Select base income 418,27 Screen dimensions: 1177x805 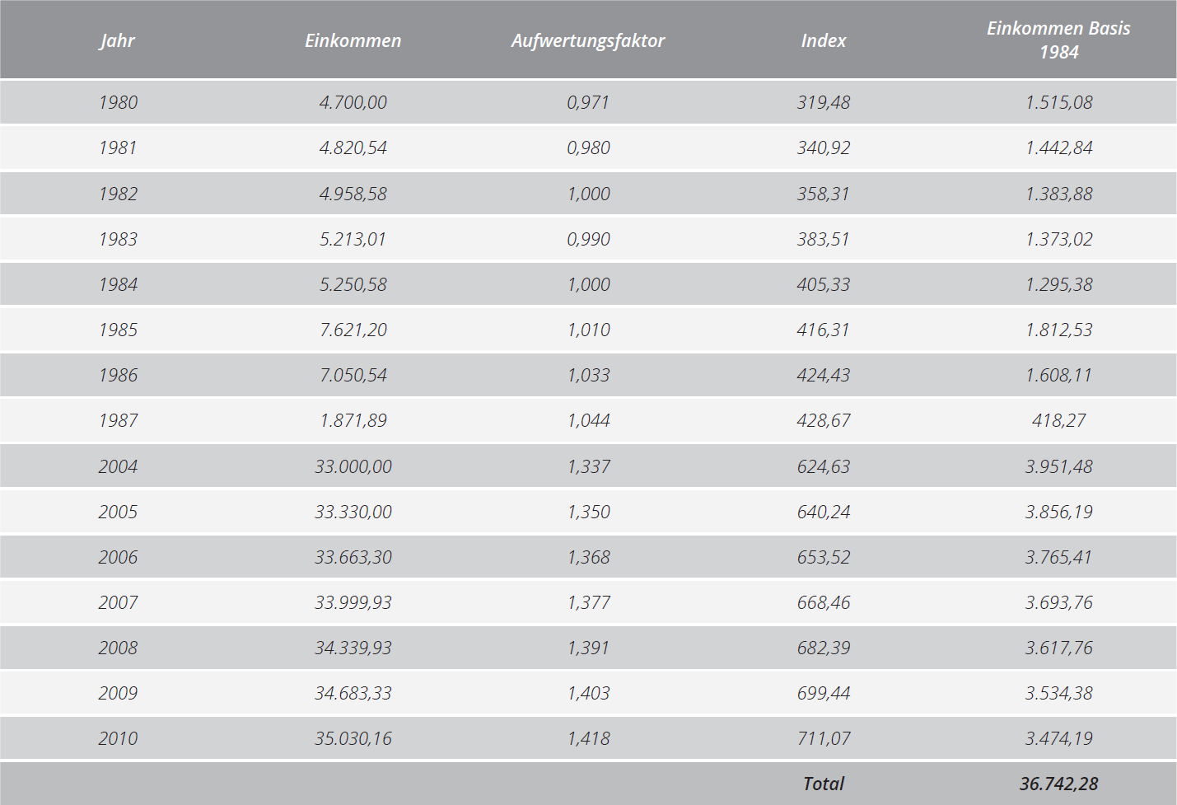(x=1058, y=420)
